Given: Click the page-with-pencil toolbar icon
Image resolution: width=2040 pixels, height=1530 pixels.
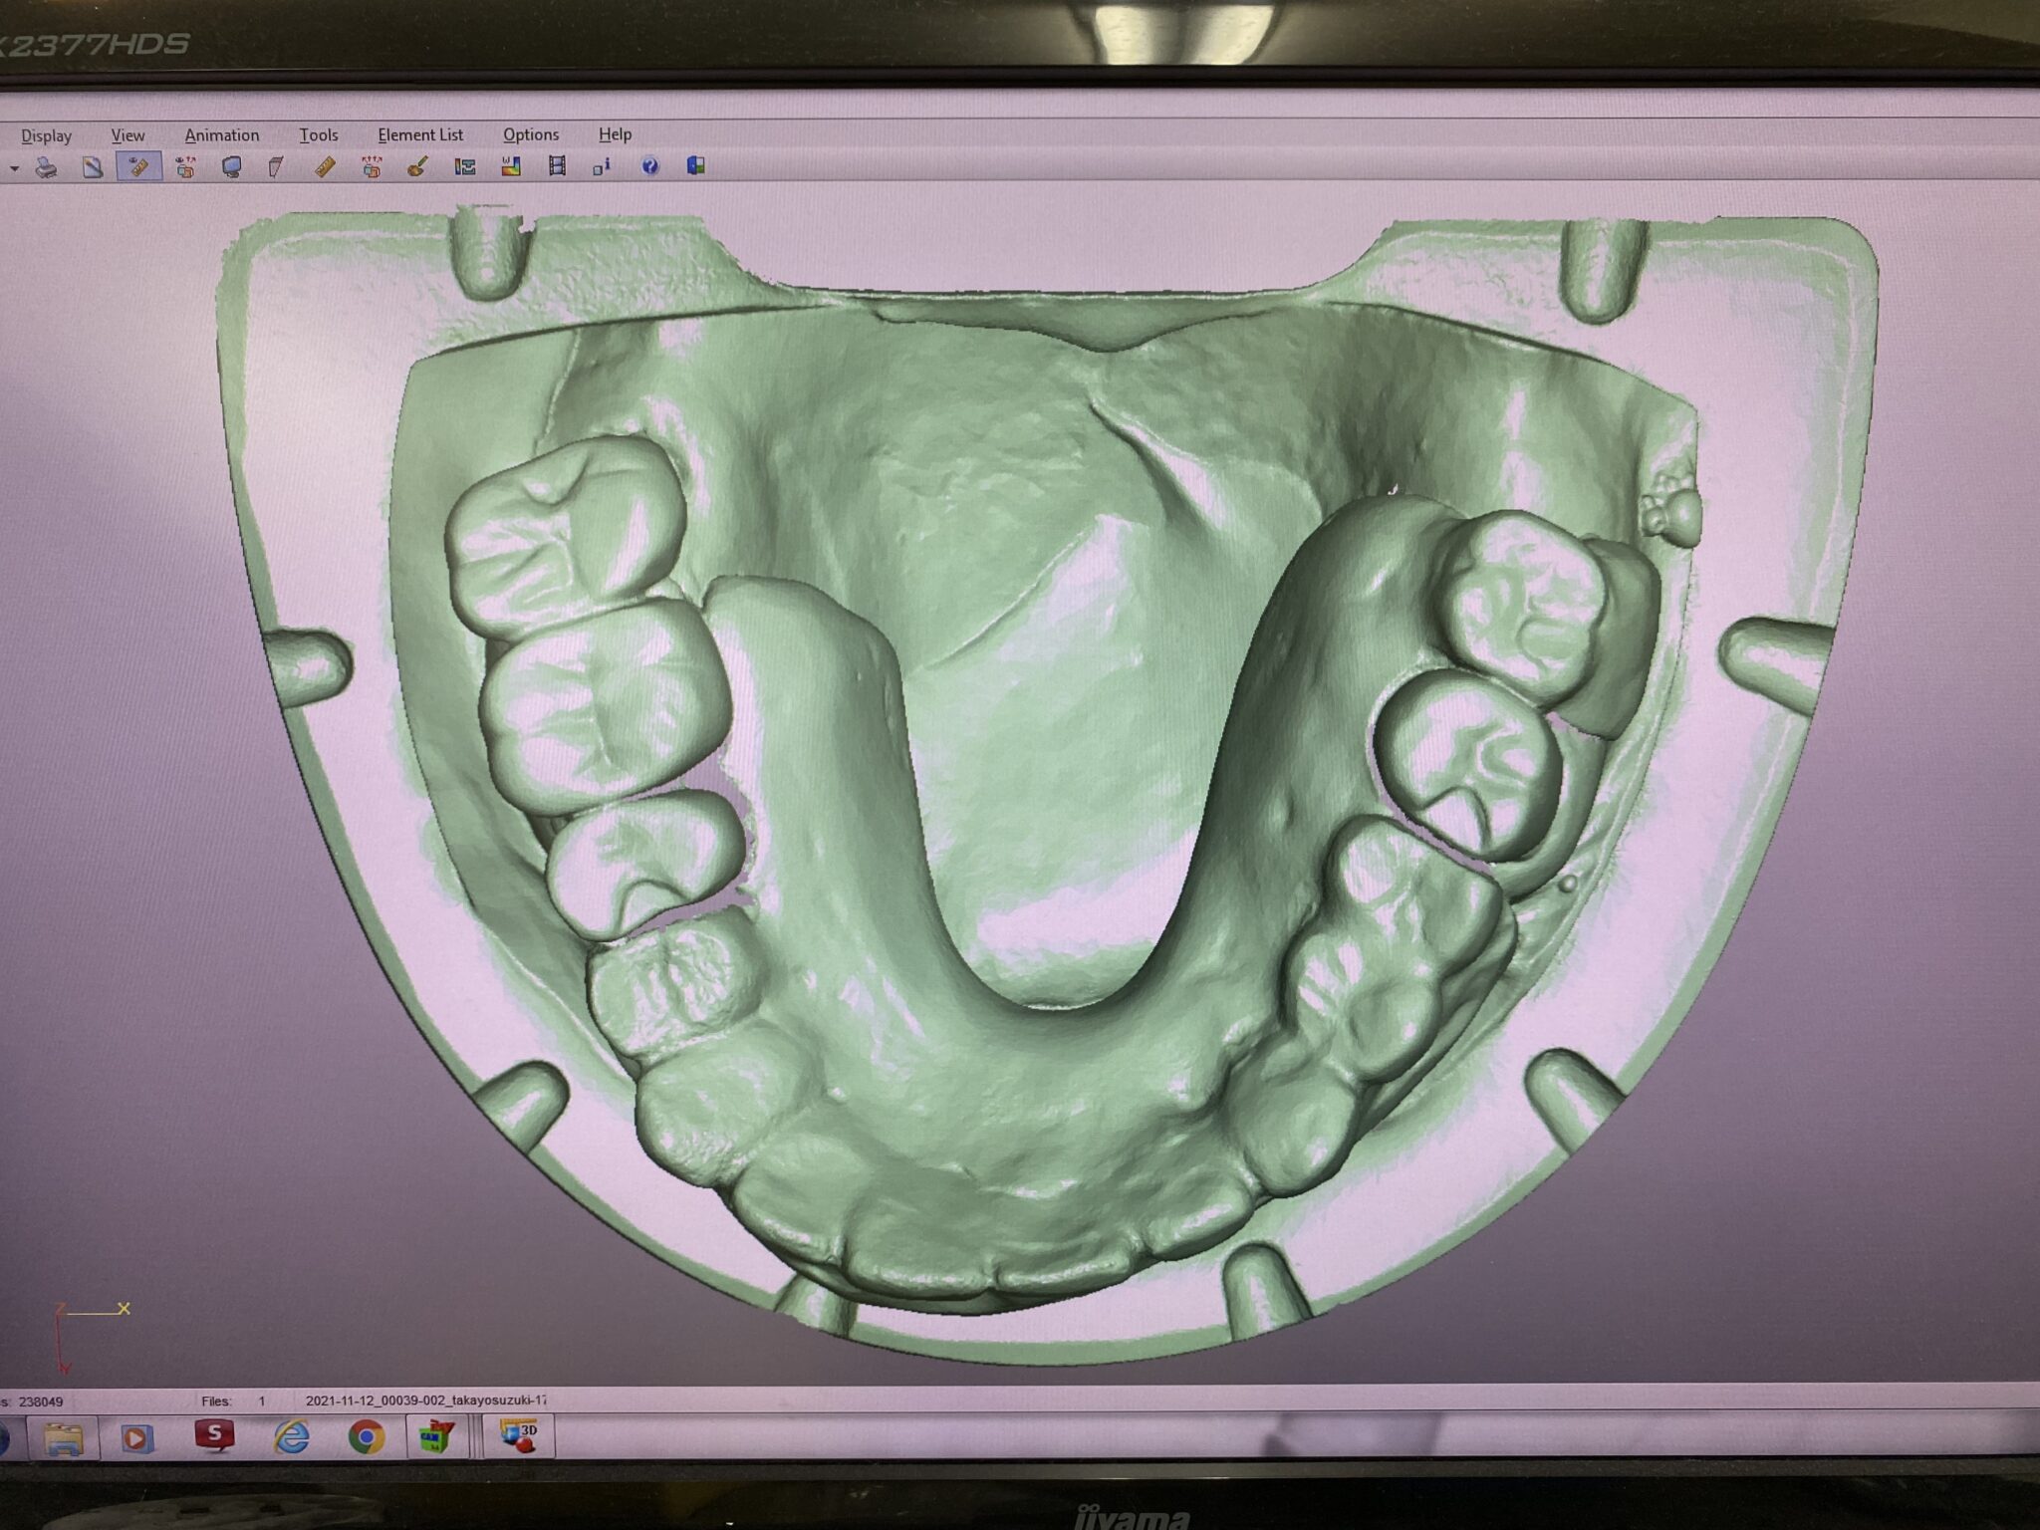Looking at the screenshot, I should point(93,167).
